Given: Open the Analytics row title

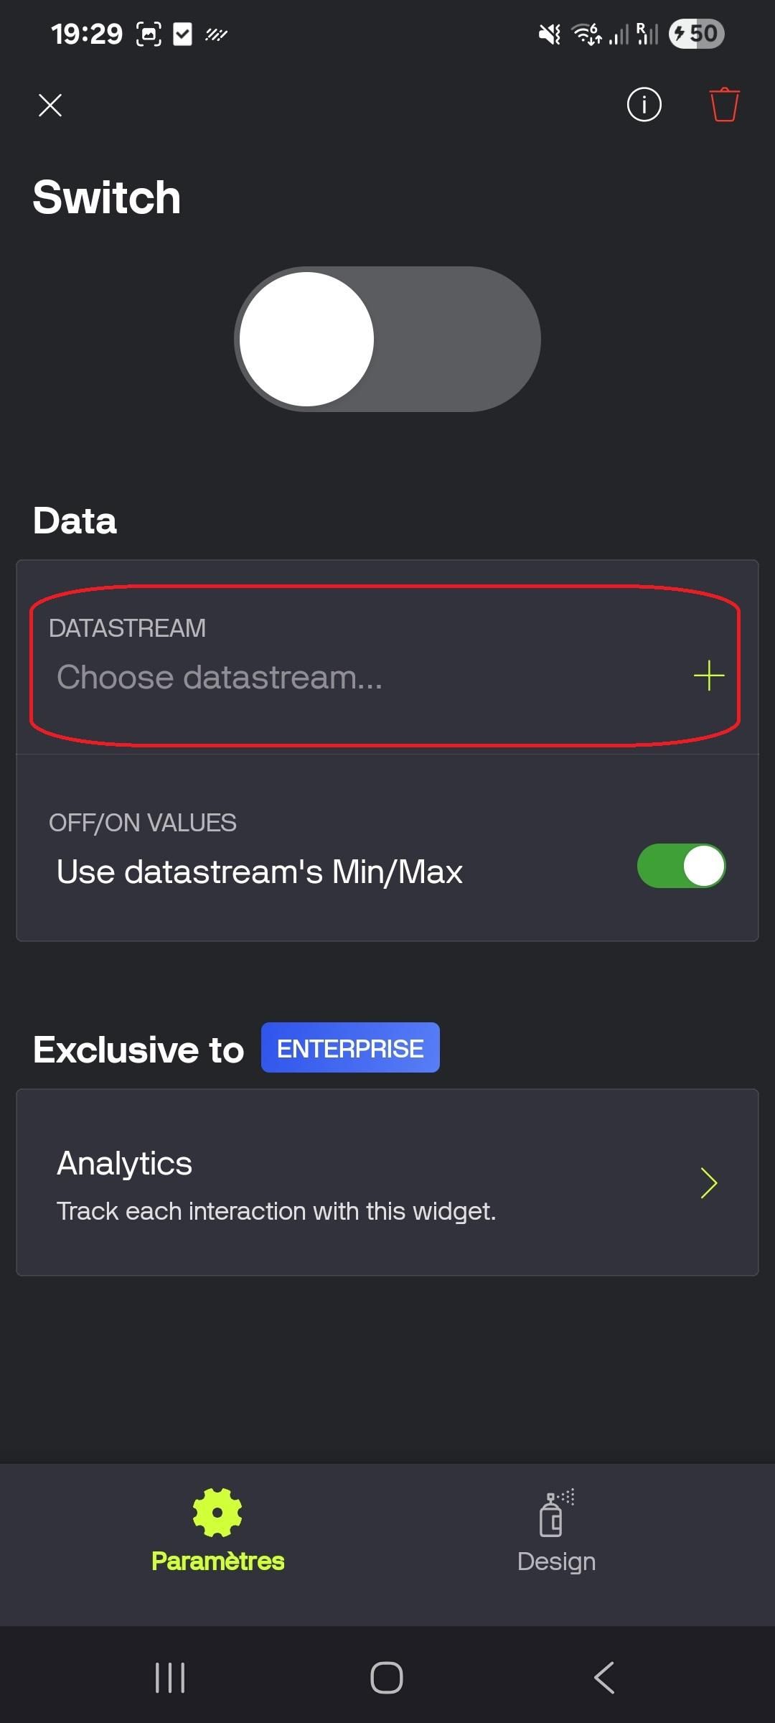Looking at the screenshot, I should pyautogui.click(x=125, y=1163).
